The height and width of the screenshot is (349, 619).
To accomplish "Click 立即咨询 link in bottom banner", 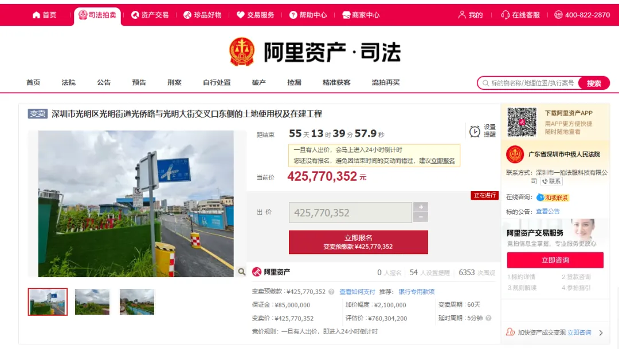I will pyautogui.click(x=579, y=332).
